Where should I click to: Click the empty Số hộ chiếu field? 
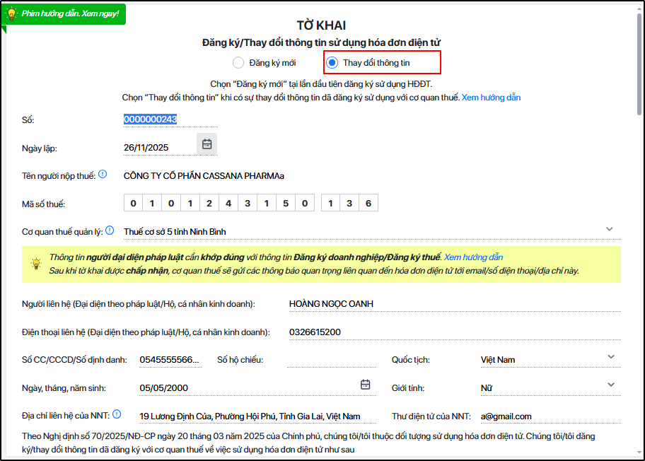coord(332,360)
